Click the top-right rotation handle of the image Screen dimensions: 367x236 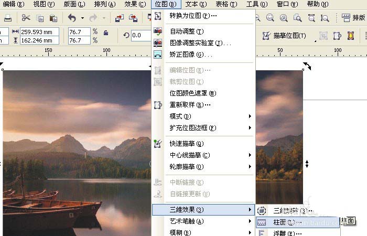[x=307, y=66]
